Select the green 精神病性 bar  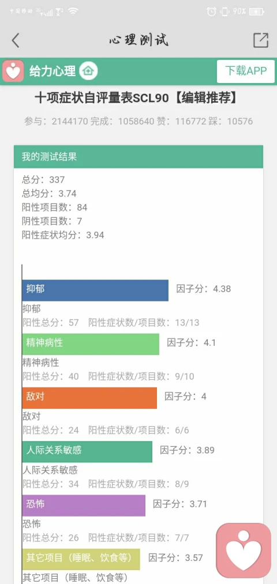tap(91, 344)
